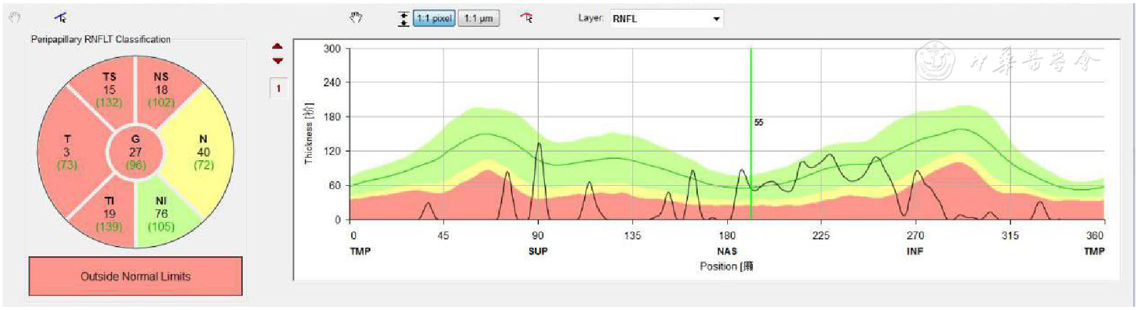Toggle the 1:1 µm scale button

[x=478, y=18]
